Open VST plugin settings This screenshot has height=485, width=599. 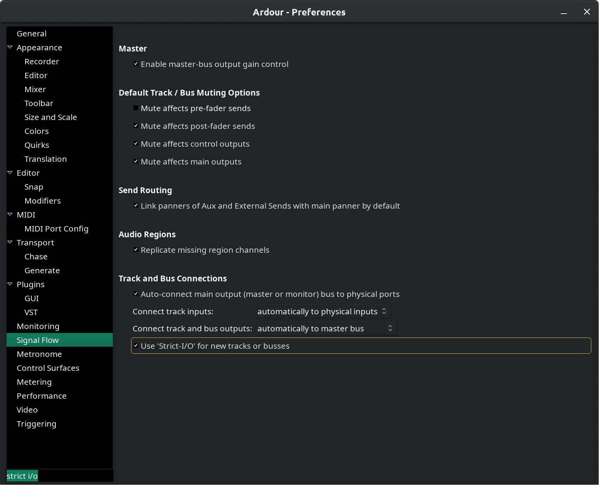coord(31,312)
